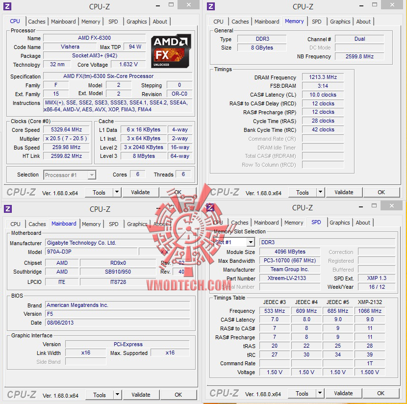The width and height of the screenshot is (407, 404).
Task: Click Validate button in top-right Memory window
Action: click(x=344, y=192)
